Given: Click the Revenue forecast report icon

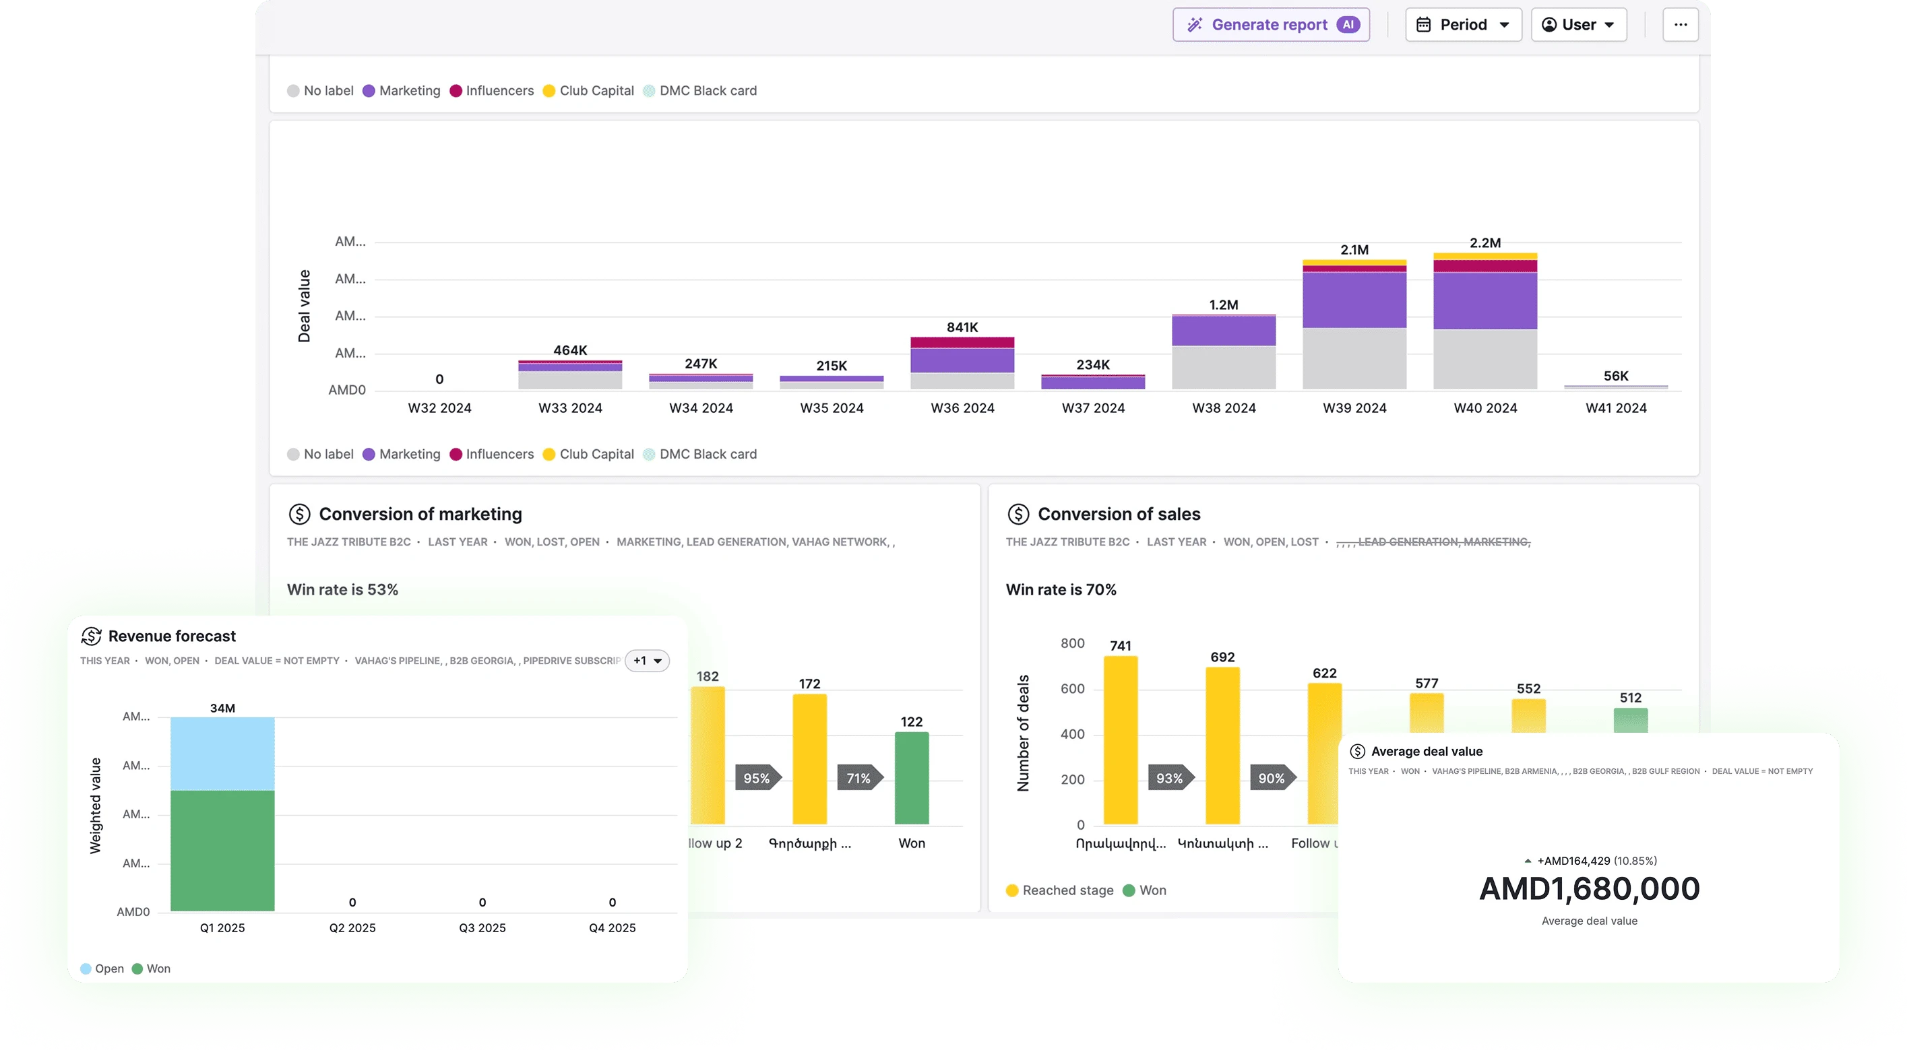Looking at the screenshot, I should point(91,636).
